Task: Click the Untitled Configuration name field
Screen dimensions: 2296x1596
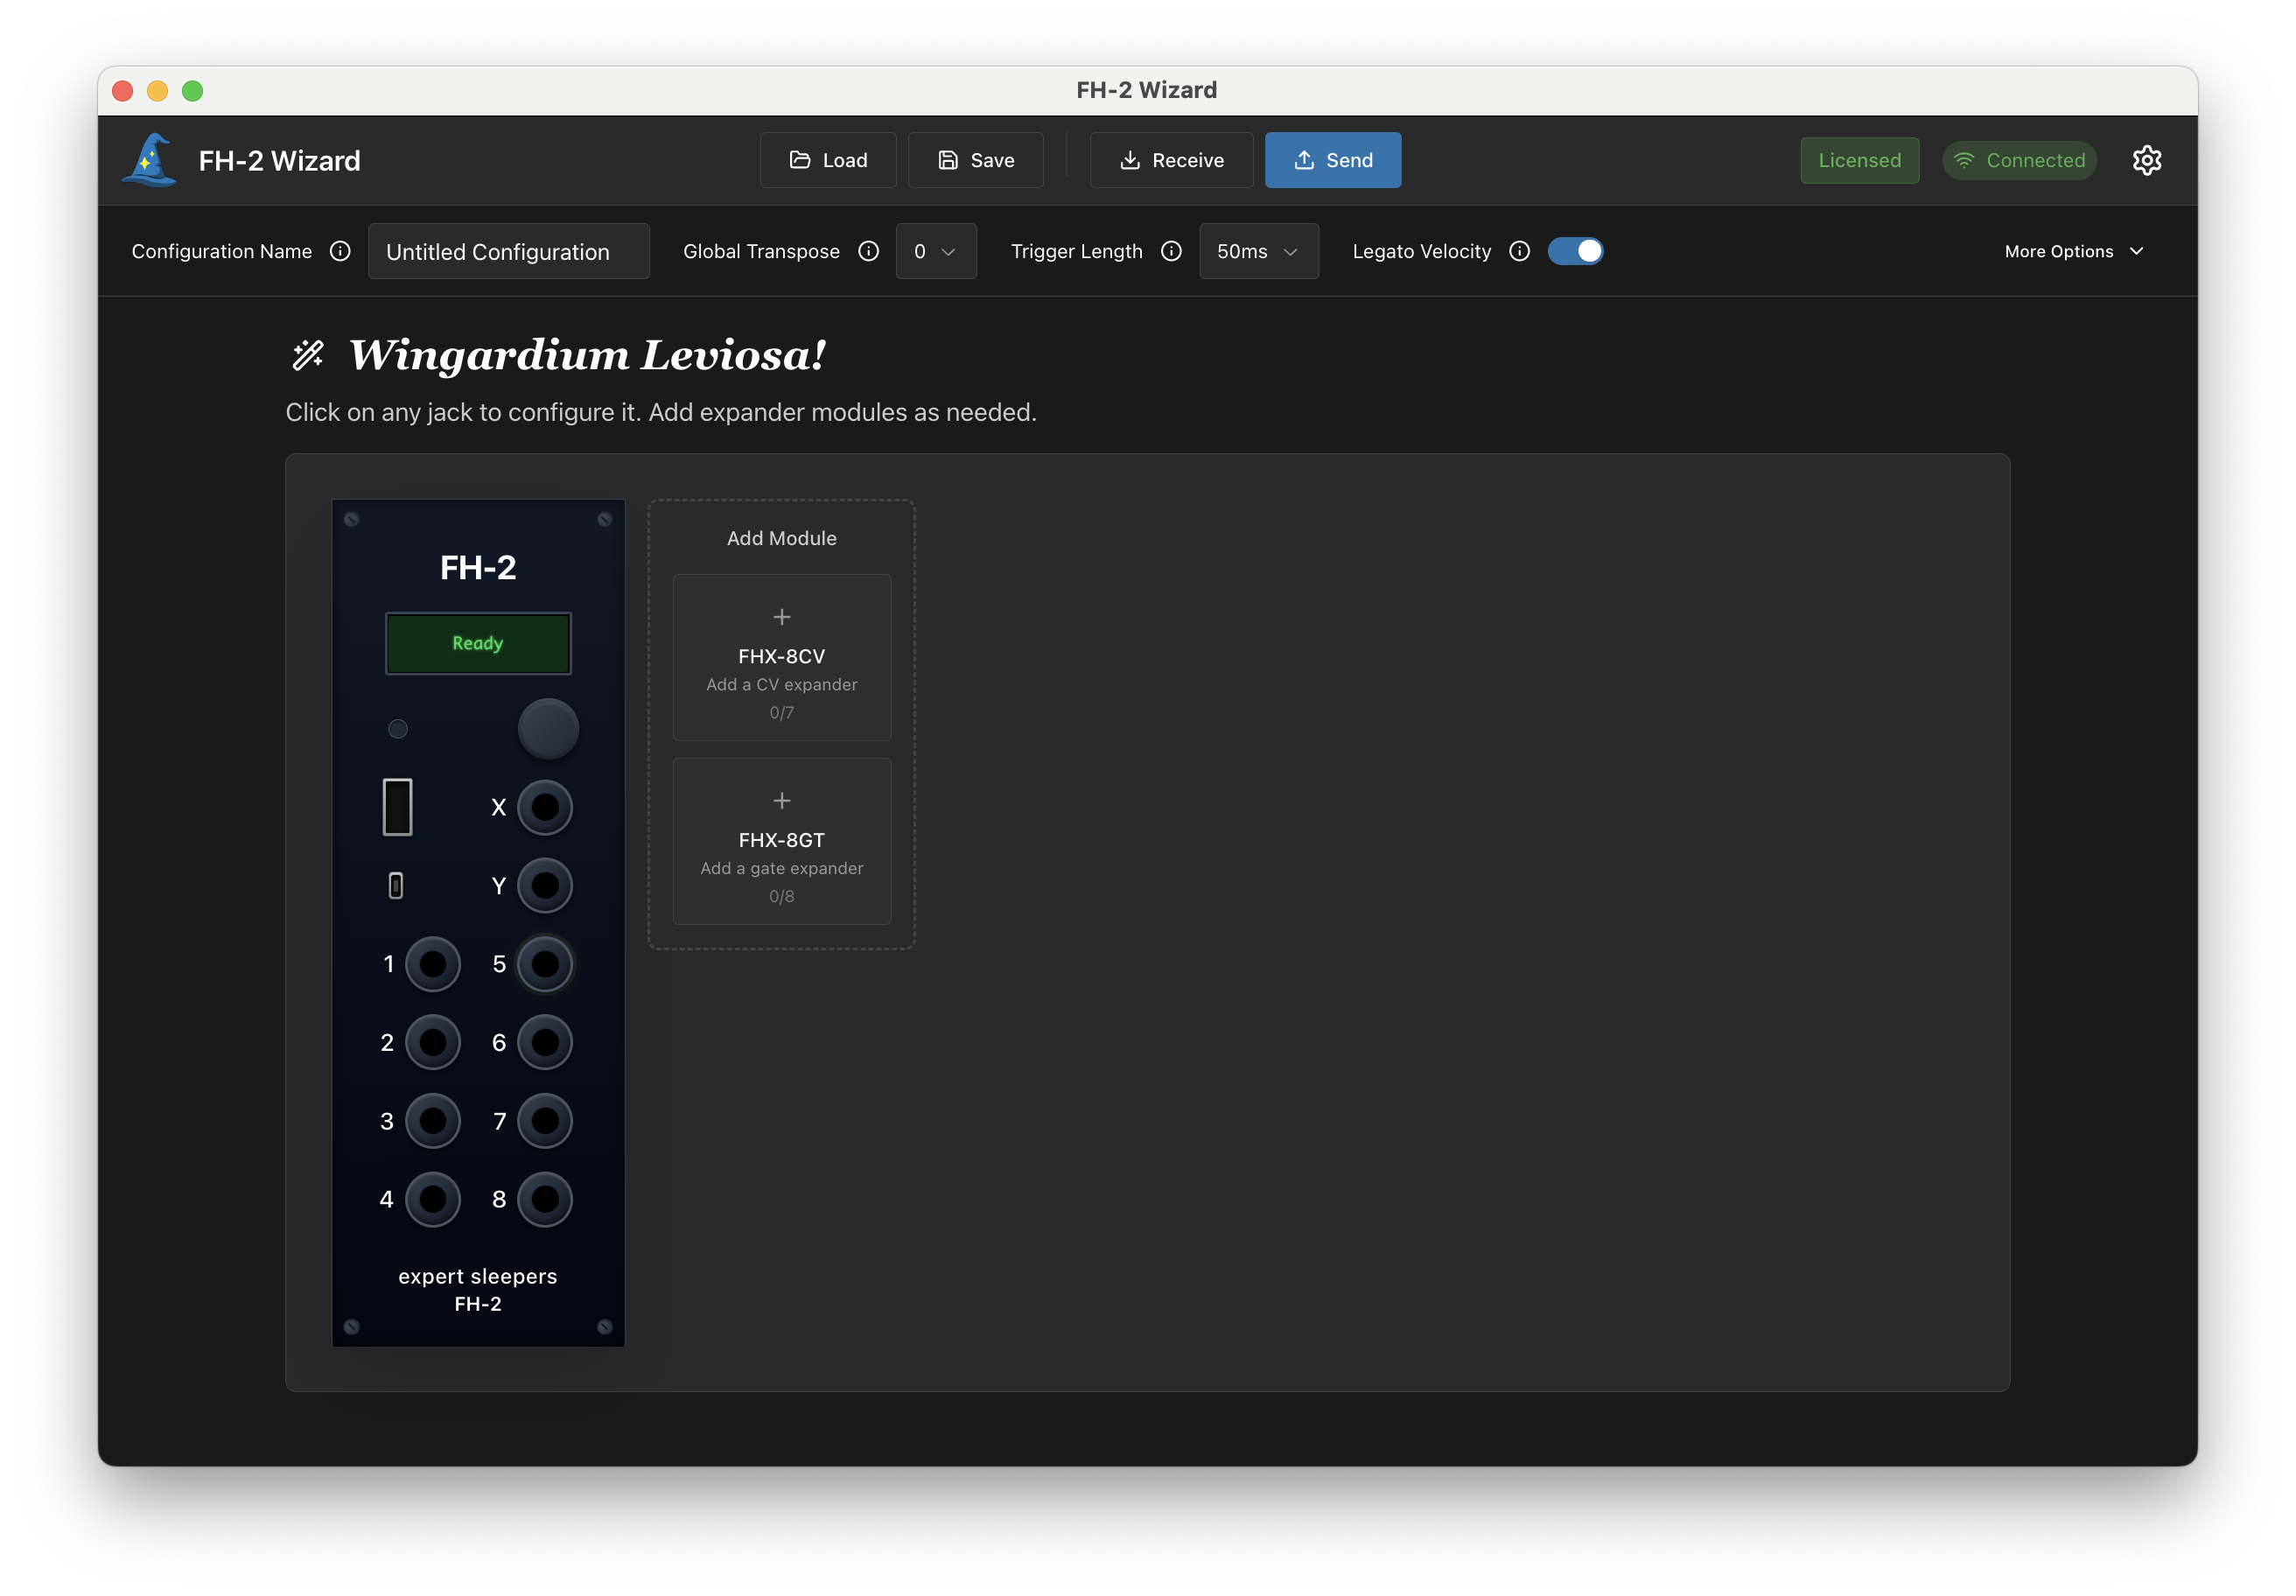Action: click(508, 251)
